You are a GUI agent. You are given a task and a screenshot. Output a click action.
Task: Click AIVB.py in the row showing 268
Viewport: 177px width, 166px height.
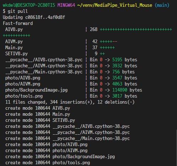(x=14, y=30)
